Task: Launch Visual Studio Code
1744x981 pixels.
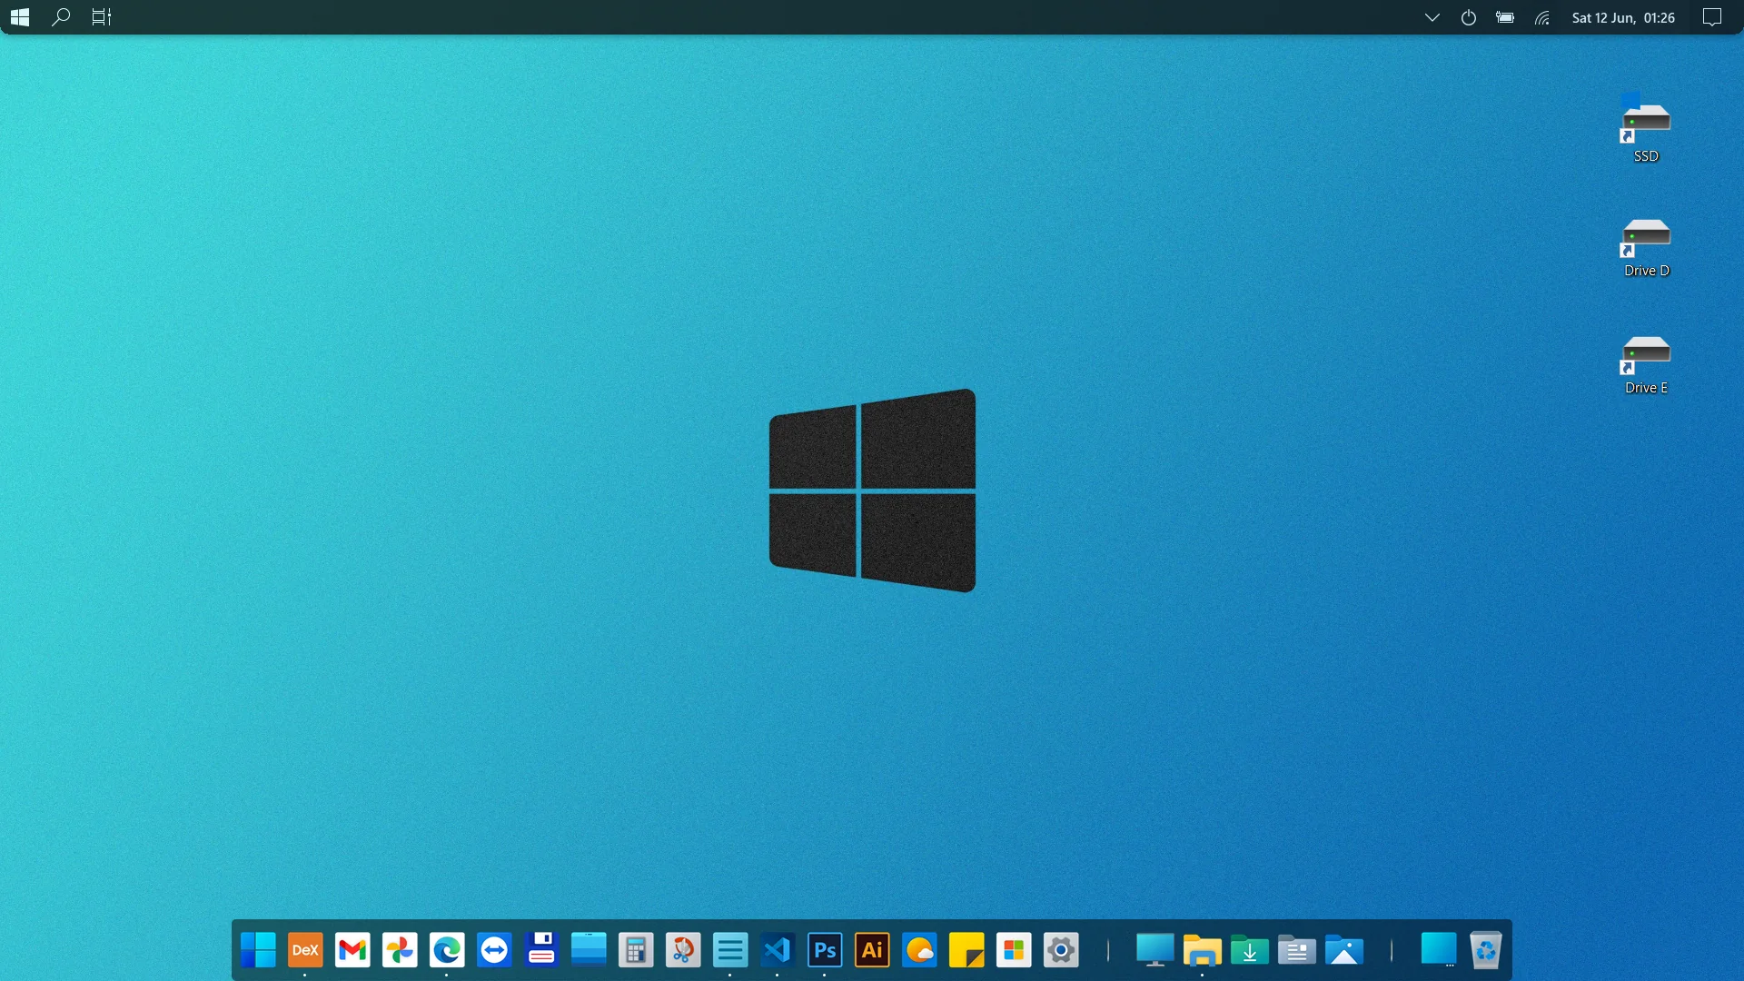Action: tap(778, 950)
